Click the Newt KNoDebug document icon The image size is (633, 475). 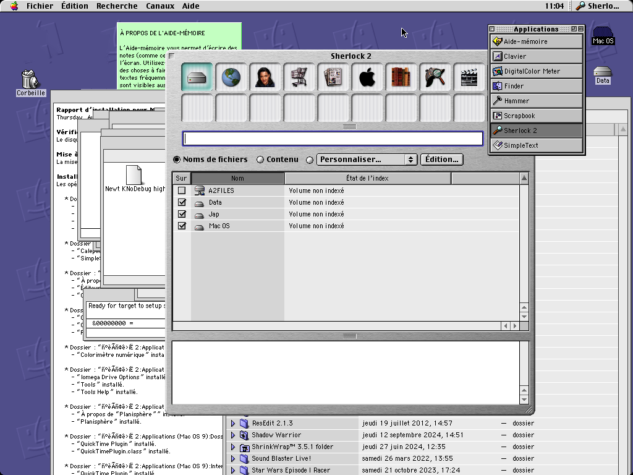134,174
